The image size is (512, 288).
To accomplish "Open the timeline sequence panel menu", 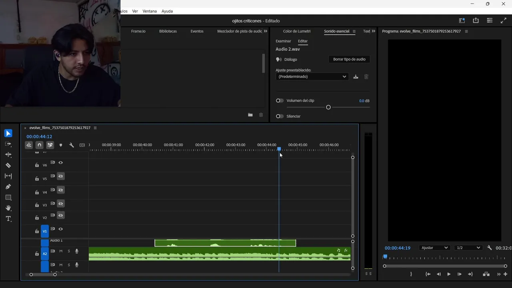I will [x=95, y=128].
